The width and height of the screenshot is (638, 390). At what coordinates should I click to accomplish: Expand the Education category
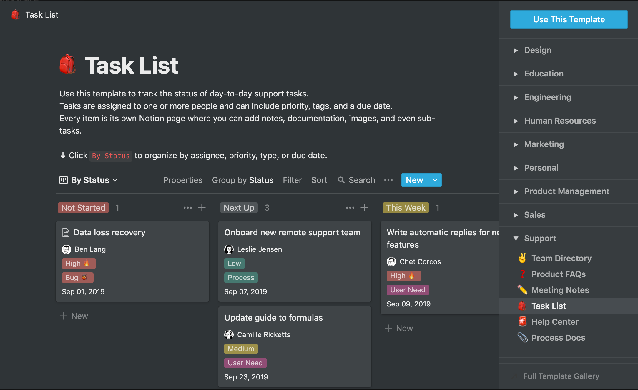[516, 74]
